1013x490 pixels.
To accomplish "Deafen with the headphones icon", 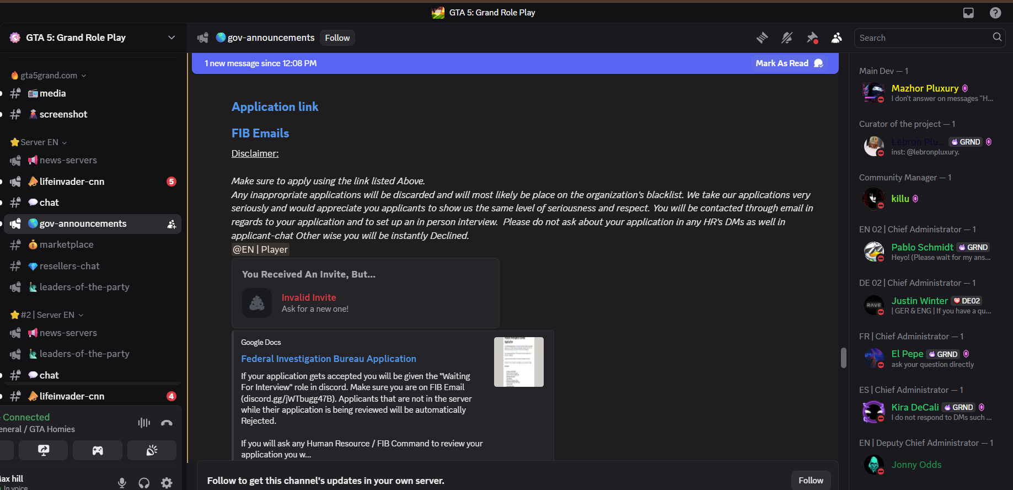I will [144, 483].
